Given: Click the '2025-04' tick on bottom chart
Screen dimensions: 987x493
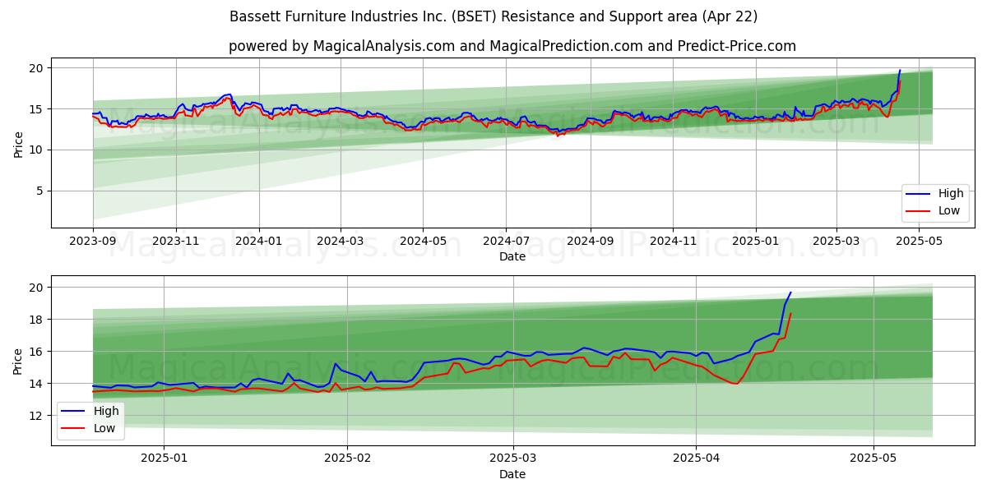Looking at the screenshot, I should click(x=696, y=459).
